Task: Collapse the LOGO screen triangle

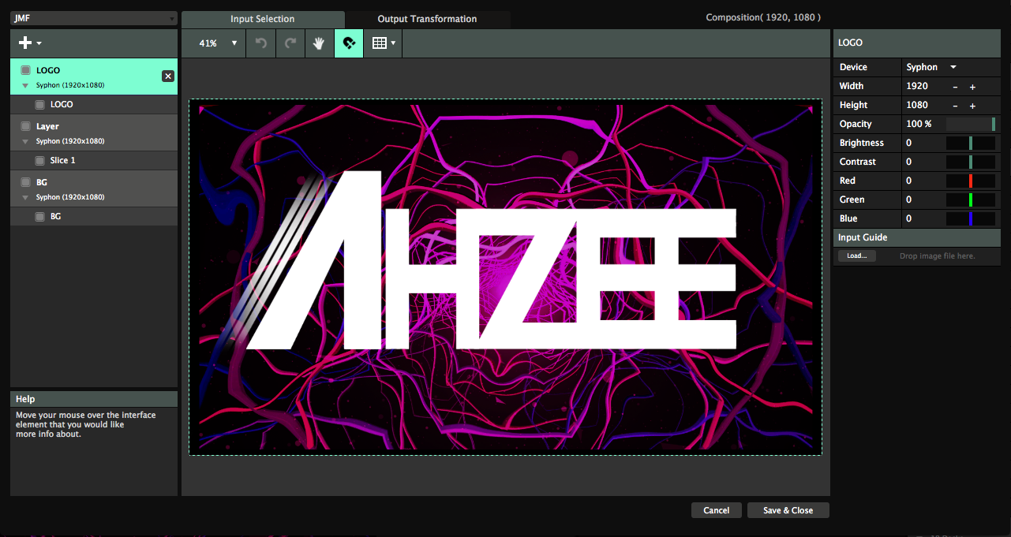Action: point(25,85)
